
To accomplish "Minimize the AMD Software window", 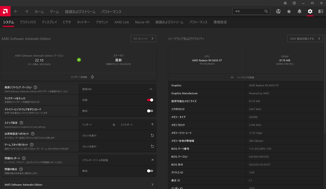I will pos(303,3).
